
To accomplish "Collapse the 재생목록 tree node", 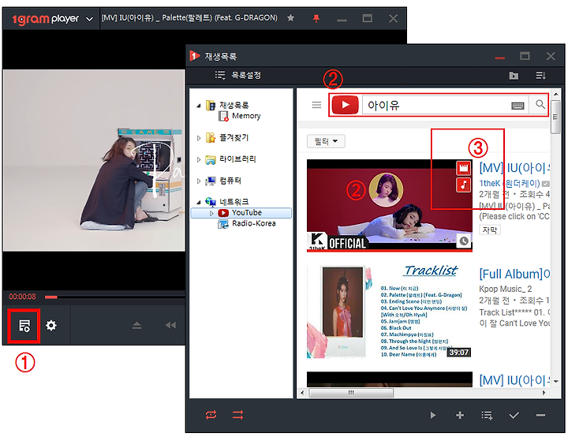I will [x=199, y=106].
